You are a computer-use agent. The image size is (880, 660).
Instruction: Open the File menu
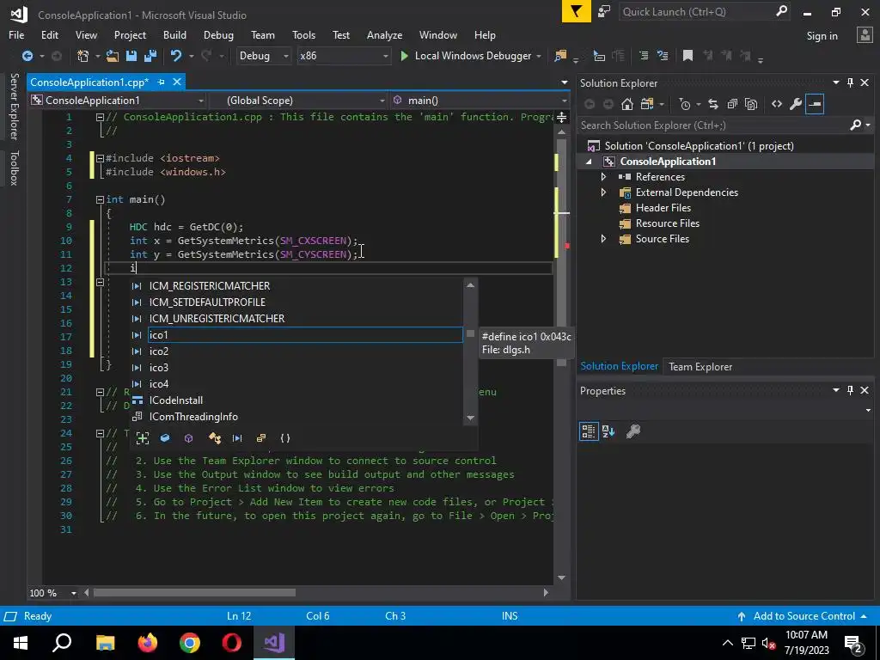16,34
